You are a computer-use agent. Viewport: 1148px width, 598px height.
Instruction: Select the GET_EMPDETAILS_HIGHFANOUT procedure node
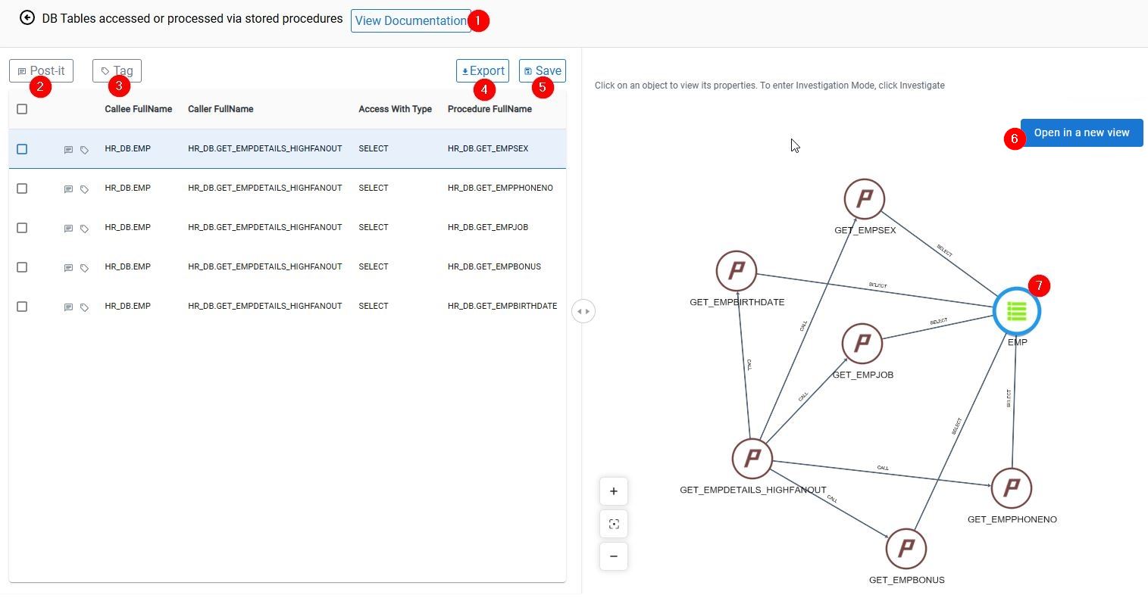pos(752,458)
